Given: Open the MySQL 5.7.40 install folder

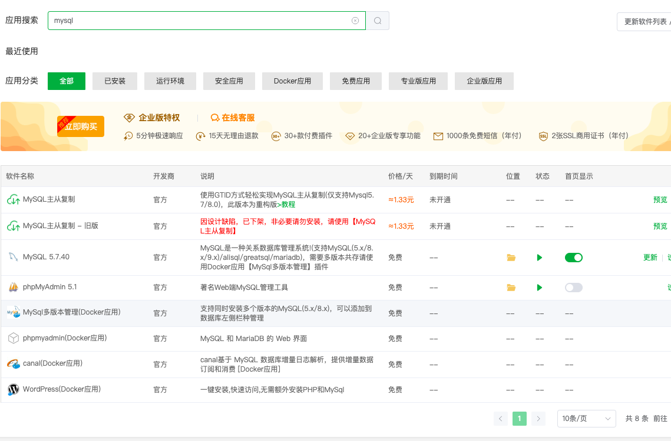Looking at the screenshot, I should click(x=511, y=258).
